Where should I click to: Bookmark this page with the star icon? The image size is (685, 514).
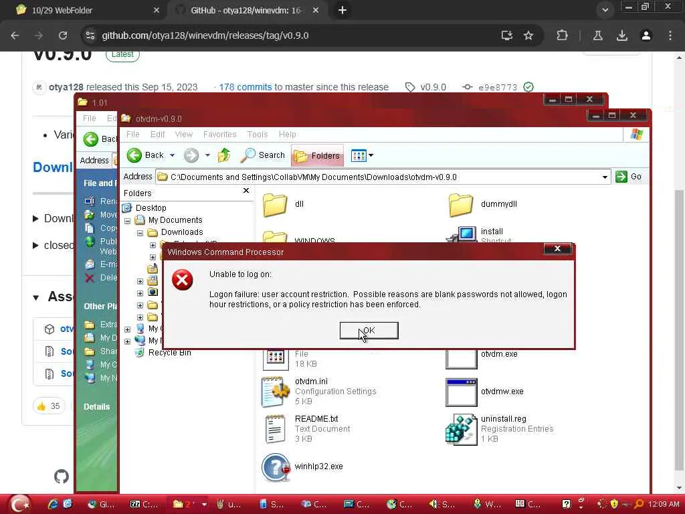coord(528,35)
